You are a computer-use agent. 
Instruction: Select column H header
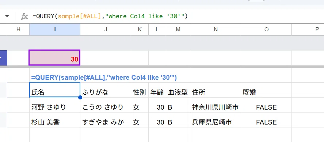18,29
